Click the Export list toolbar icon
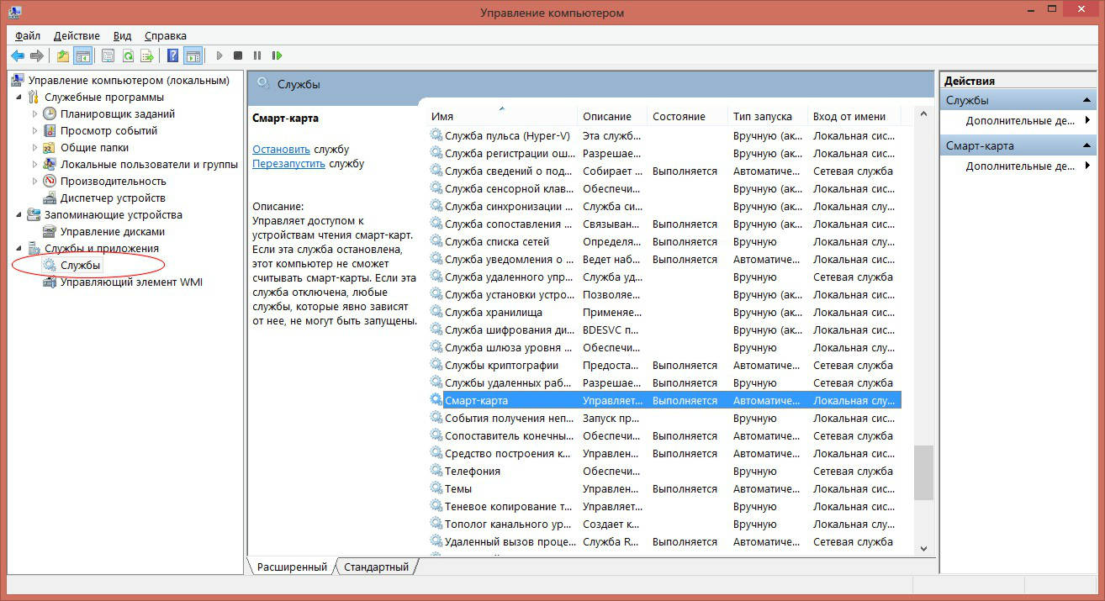The width and height of the screenshot is (1105, 601). (x=147, y=55)
